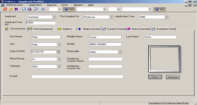Click the 'Post Applied For' label
Screen dimensions: 197x105
pos(69,17)
